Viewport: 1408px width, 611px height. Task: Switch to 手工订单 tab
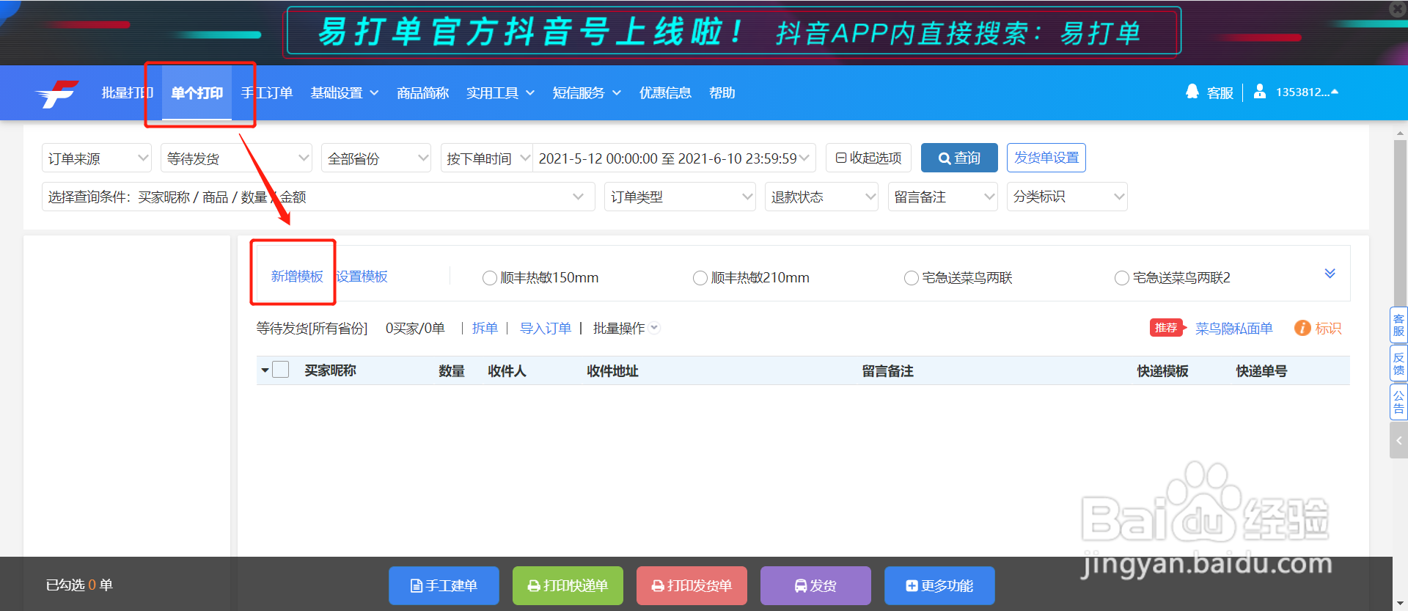click(267, 92)
